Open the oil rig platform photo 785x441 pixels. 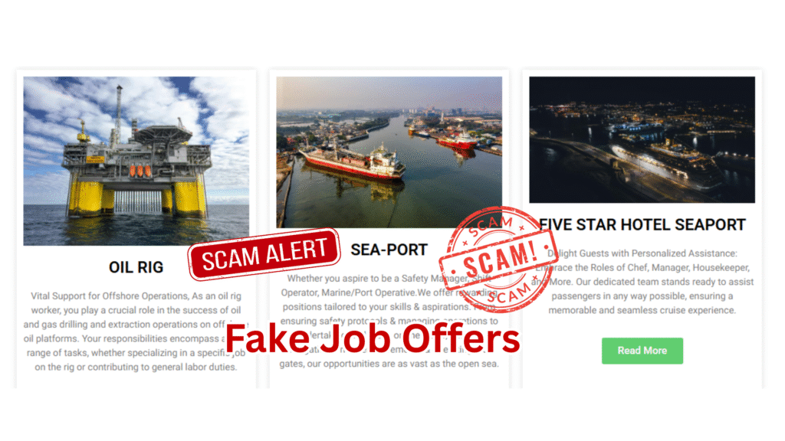pyautogui.click(x=136, y=161)
